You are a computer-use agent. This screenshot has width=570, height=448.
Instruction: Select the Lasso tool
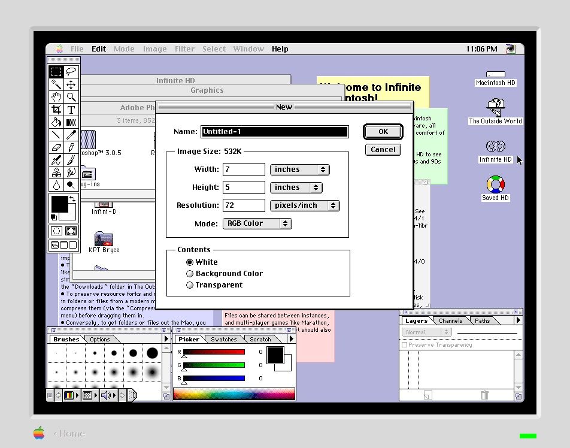(x=72, y=73)
